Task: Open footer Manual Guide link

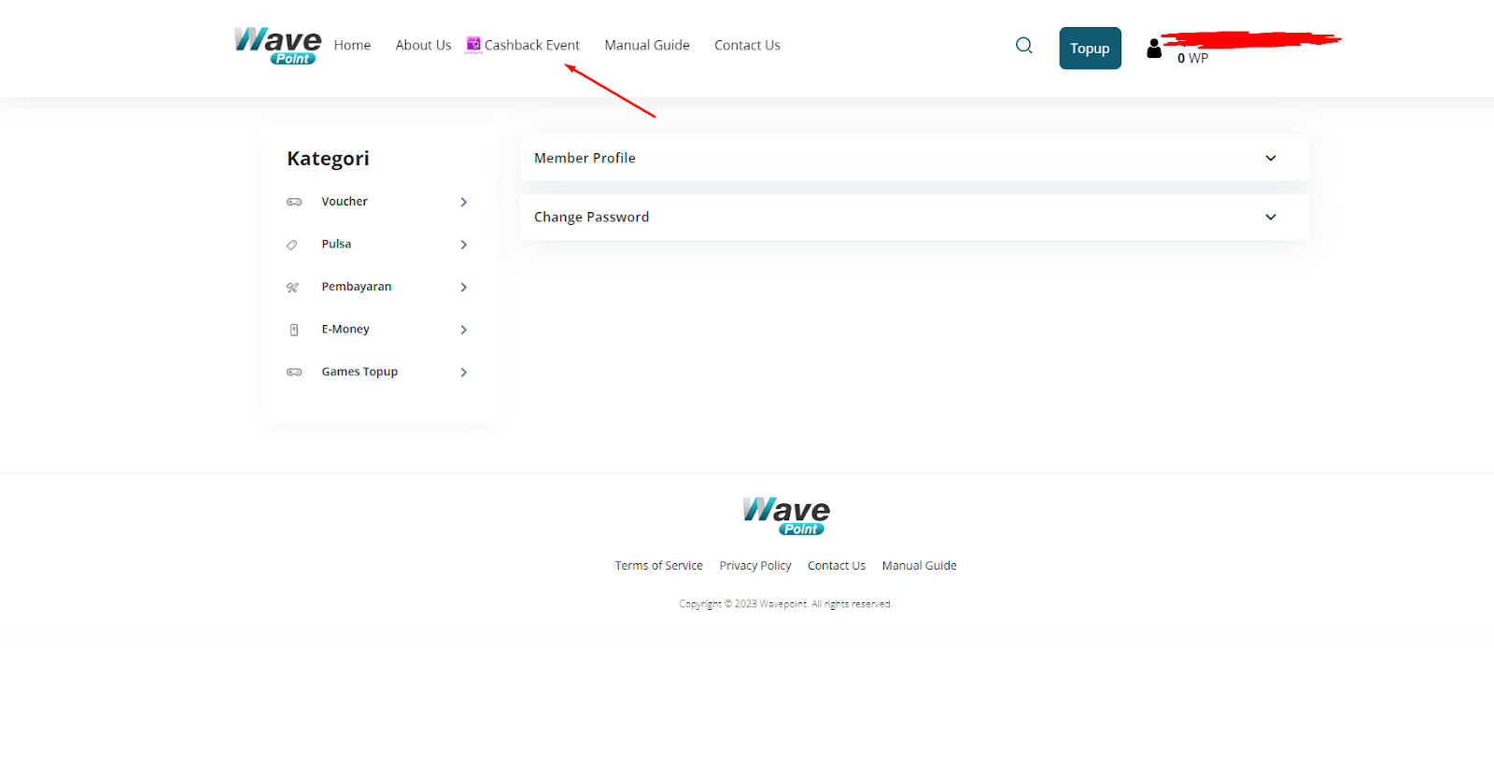Action: (x=920, y=566)
